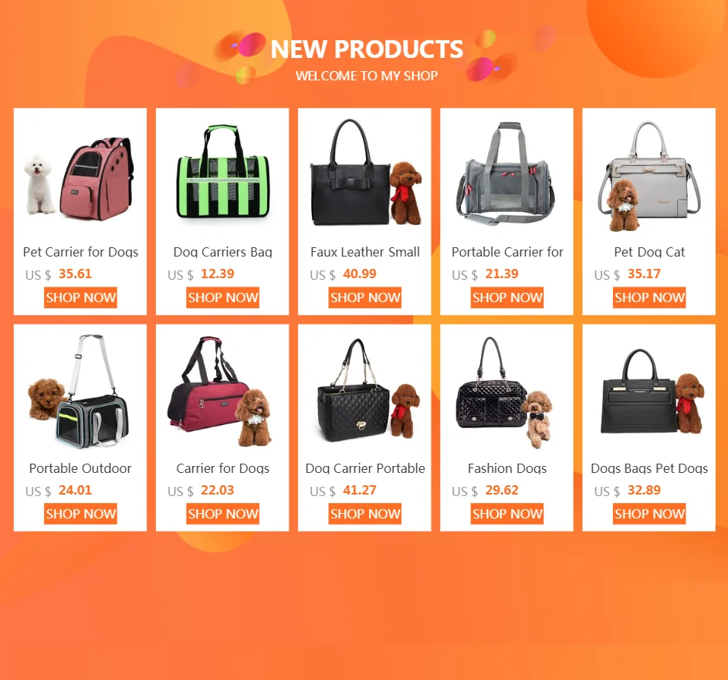Click Shop Now for $22.03 Carrier for Dogs
Screen dimensions: 728x680
click(223, 514)
